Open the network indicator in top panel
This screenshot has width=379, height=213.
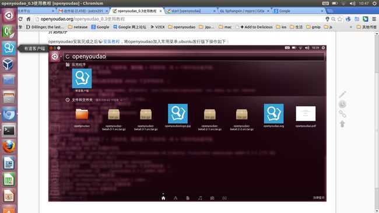click(x=343, y=4)
